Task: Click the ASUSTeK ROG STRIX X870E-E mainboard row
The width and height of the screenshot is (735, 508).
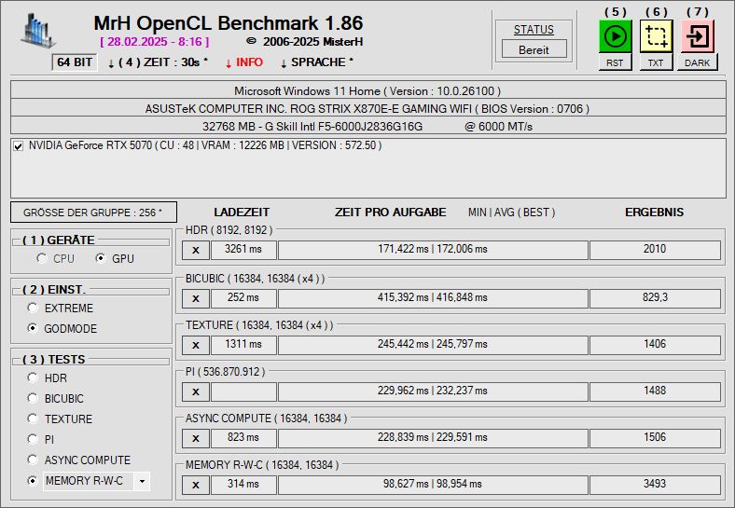Action: point(368,108)
